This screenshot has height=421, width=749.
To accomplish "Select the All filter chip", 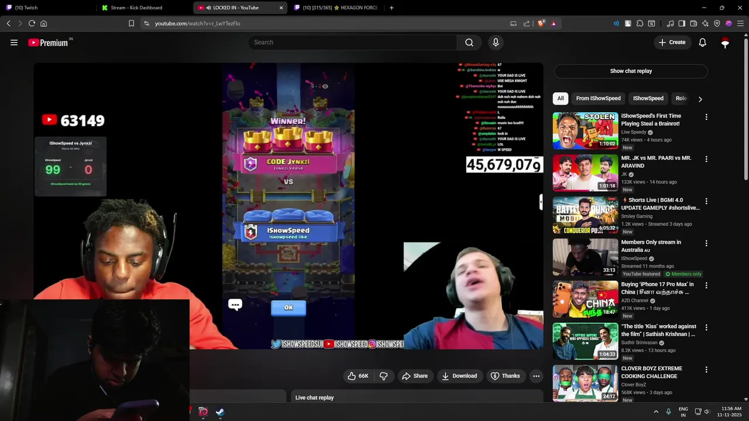I will point(561,98).
